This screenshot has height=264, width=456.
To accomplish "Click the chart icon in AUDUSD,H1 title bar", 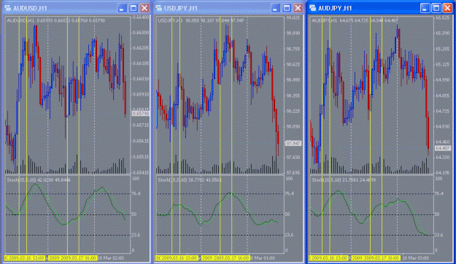I will (x=8, y=8).
